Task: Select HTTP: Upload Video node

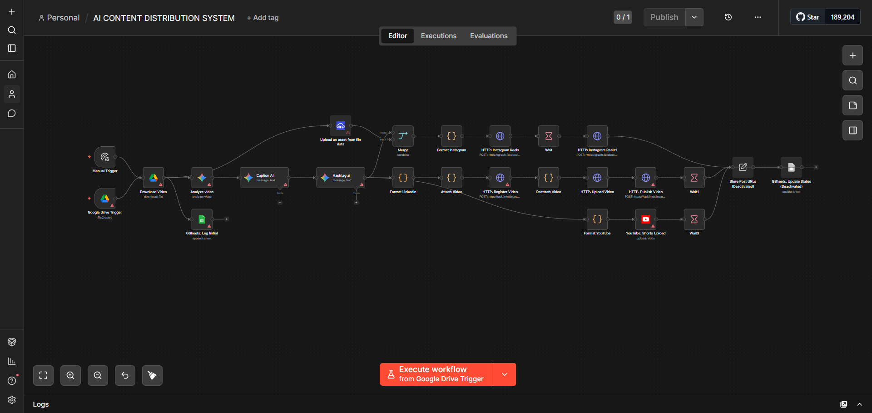Action: click(597, 178)
